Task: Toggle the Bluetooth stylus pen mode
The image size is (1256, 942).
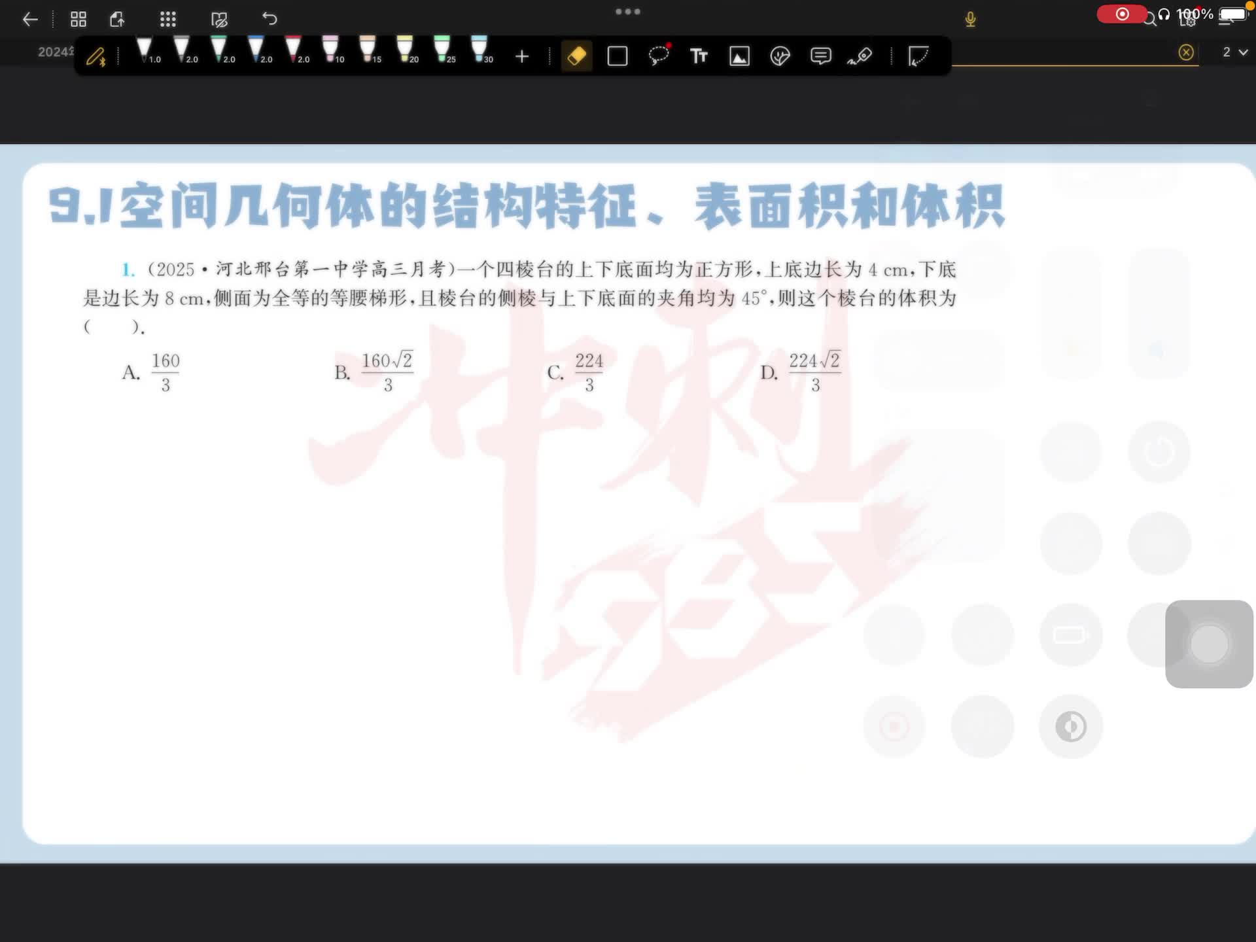Action: 96,57
